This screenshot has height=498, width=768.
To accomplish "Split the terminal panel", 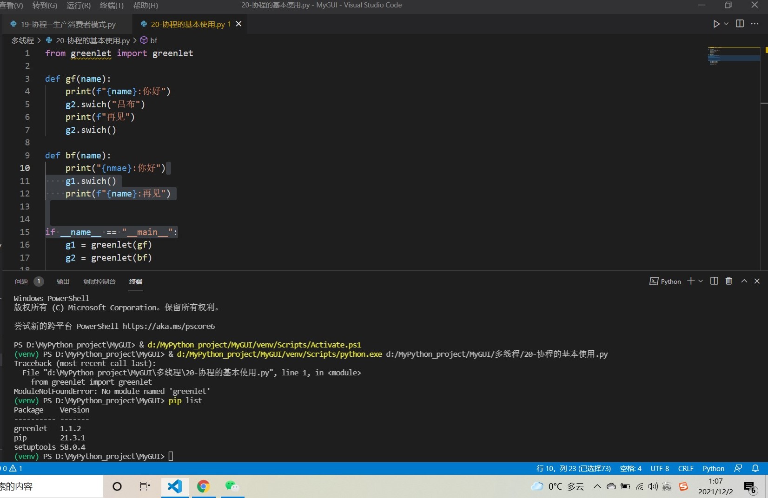I will point(715,281).
